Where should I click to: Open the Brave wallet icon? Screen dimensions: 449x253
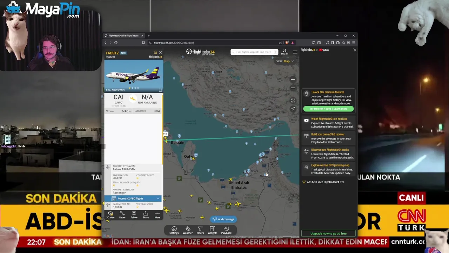[x=338, y=43]
